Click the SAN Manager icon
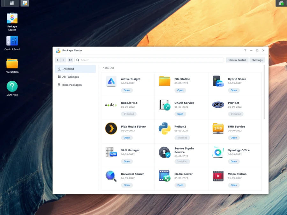Screen dimensions: 287x215 111,152
